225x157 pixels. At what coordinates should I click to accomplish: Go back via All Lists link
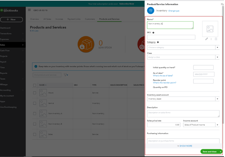34,31
